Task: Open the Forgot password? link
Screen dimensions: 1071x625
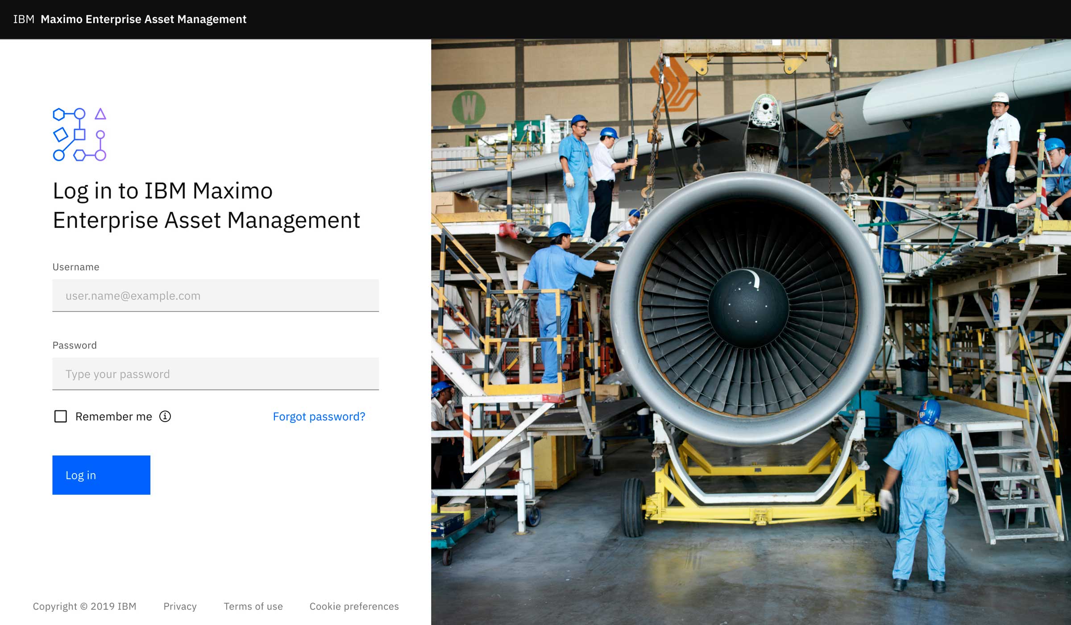Action: point(319,416)
